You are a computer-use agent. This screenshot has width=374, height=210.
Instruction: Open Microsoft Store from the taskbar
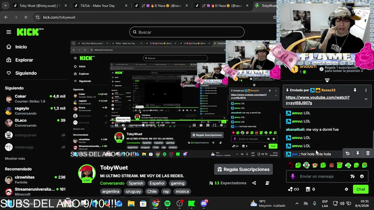coord(143,203)
